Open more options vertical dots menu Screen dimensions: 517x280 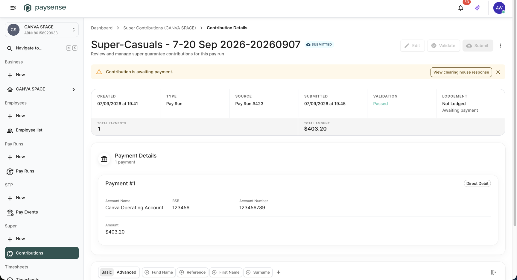point(500,46)
